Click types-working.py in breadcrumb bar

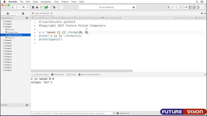(x=111, y=18)
